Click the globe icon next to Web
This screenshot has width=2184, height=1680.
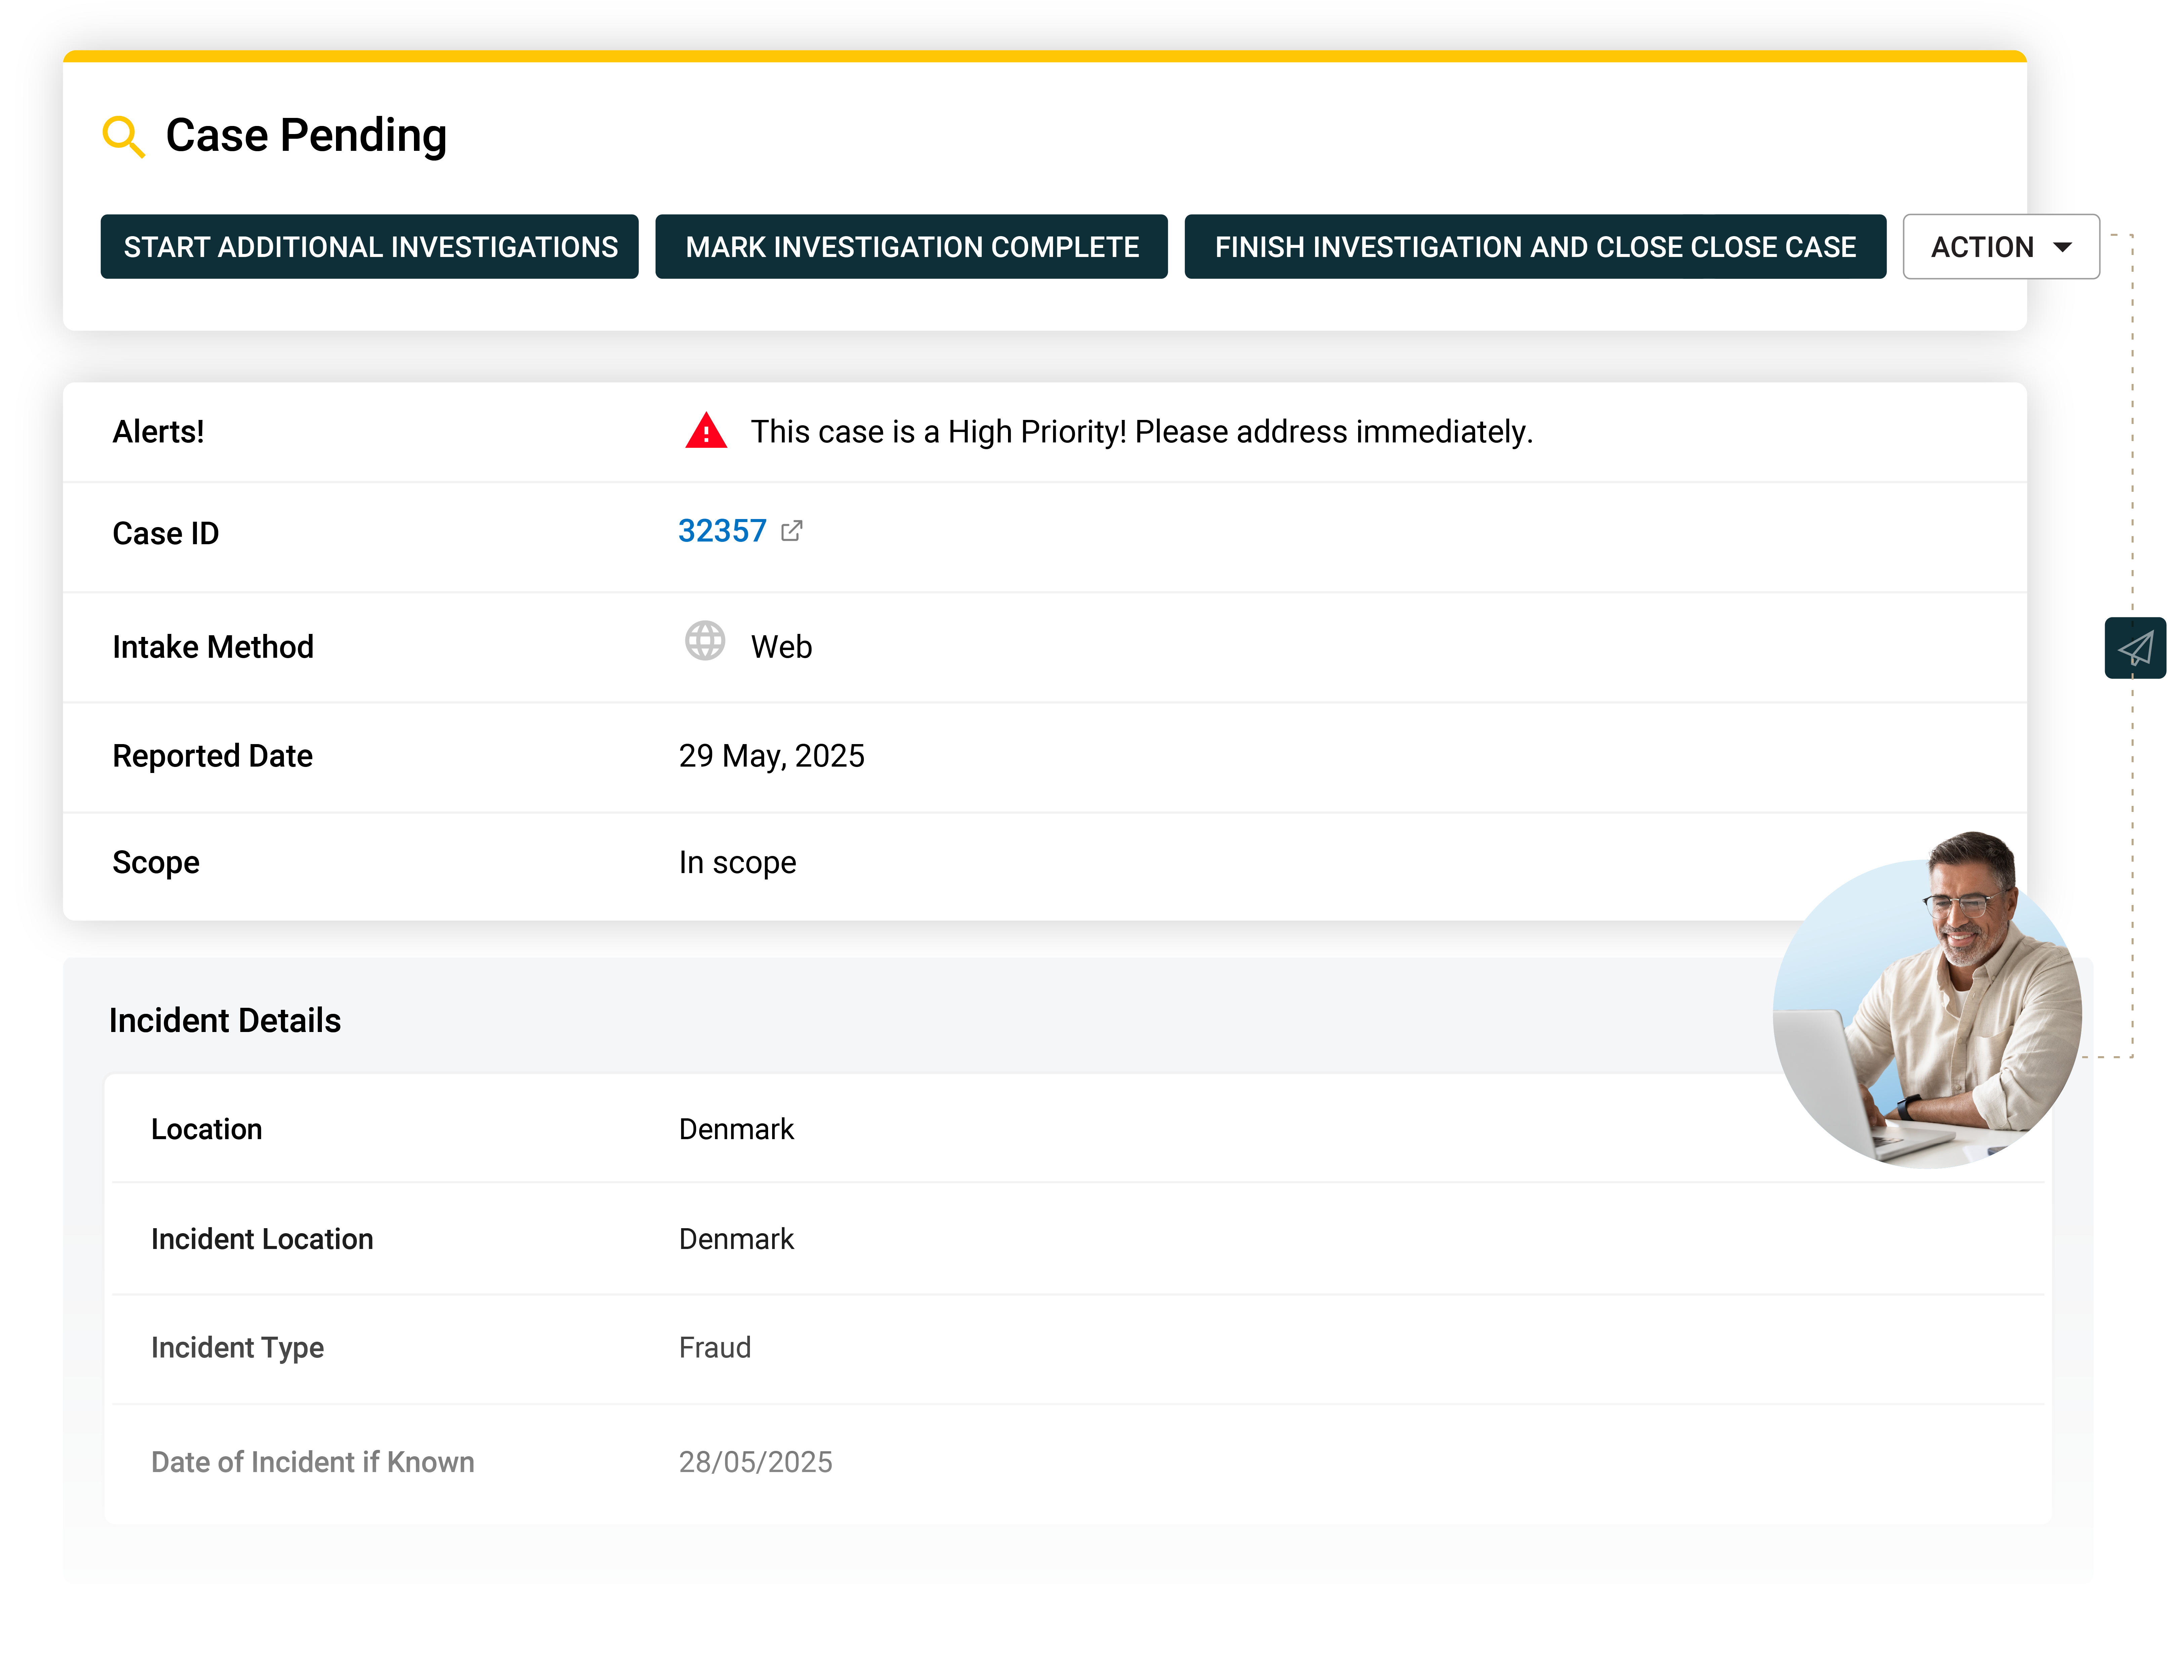click(705, 641)
